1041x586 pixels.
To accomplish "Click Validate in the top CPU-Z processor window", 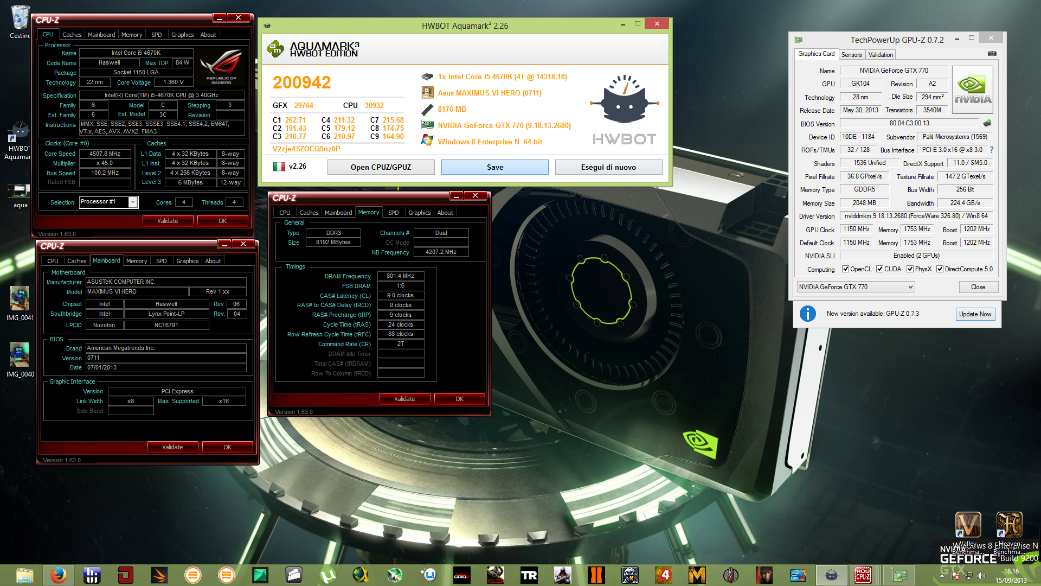I will pyautogui.click(x=168, y=221).
